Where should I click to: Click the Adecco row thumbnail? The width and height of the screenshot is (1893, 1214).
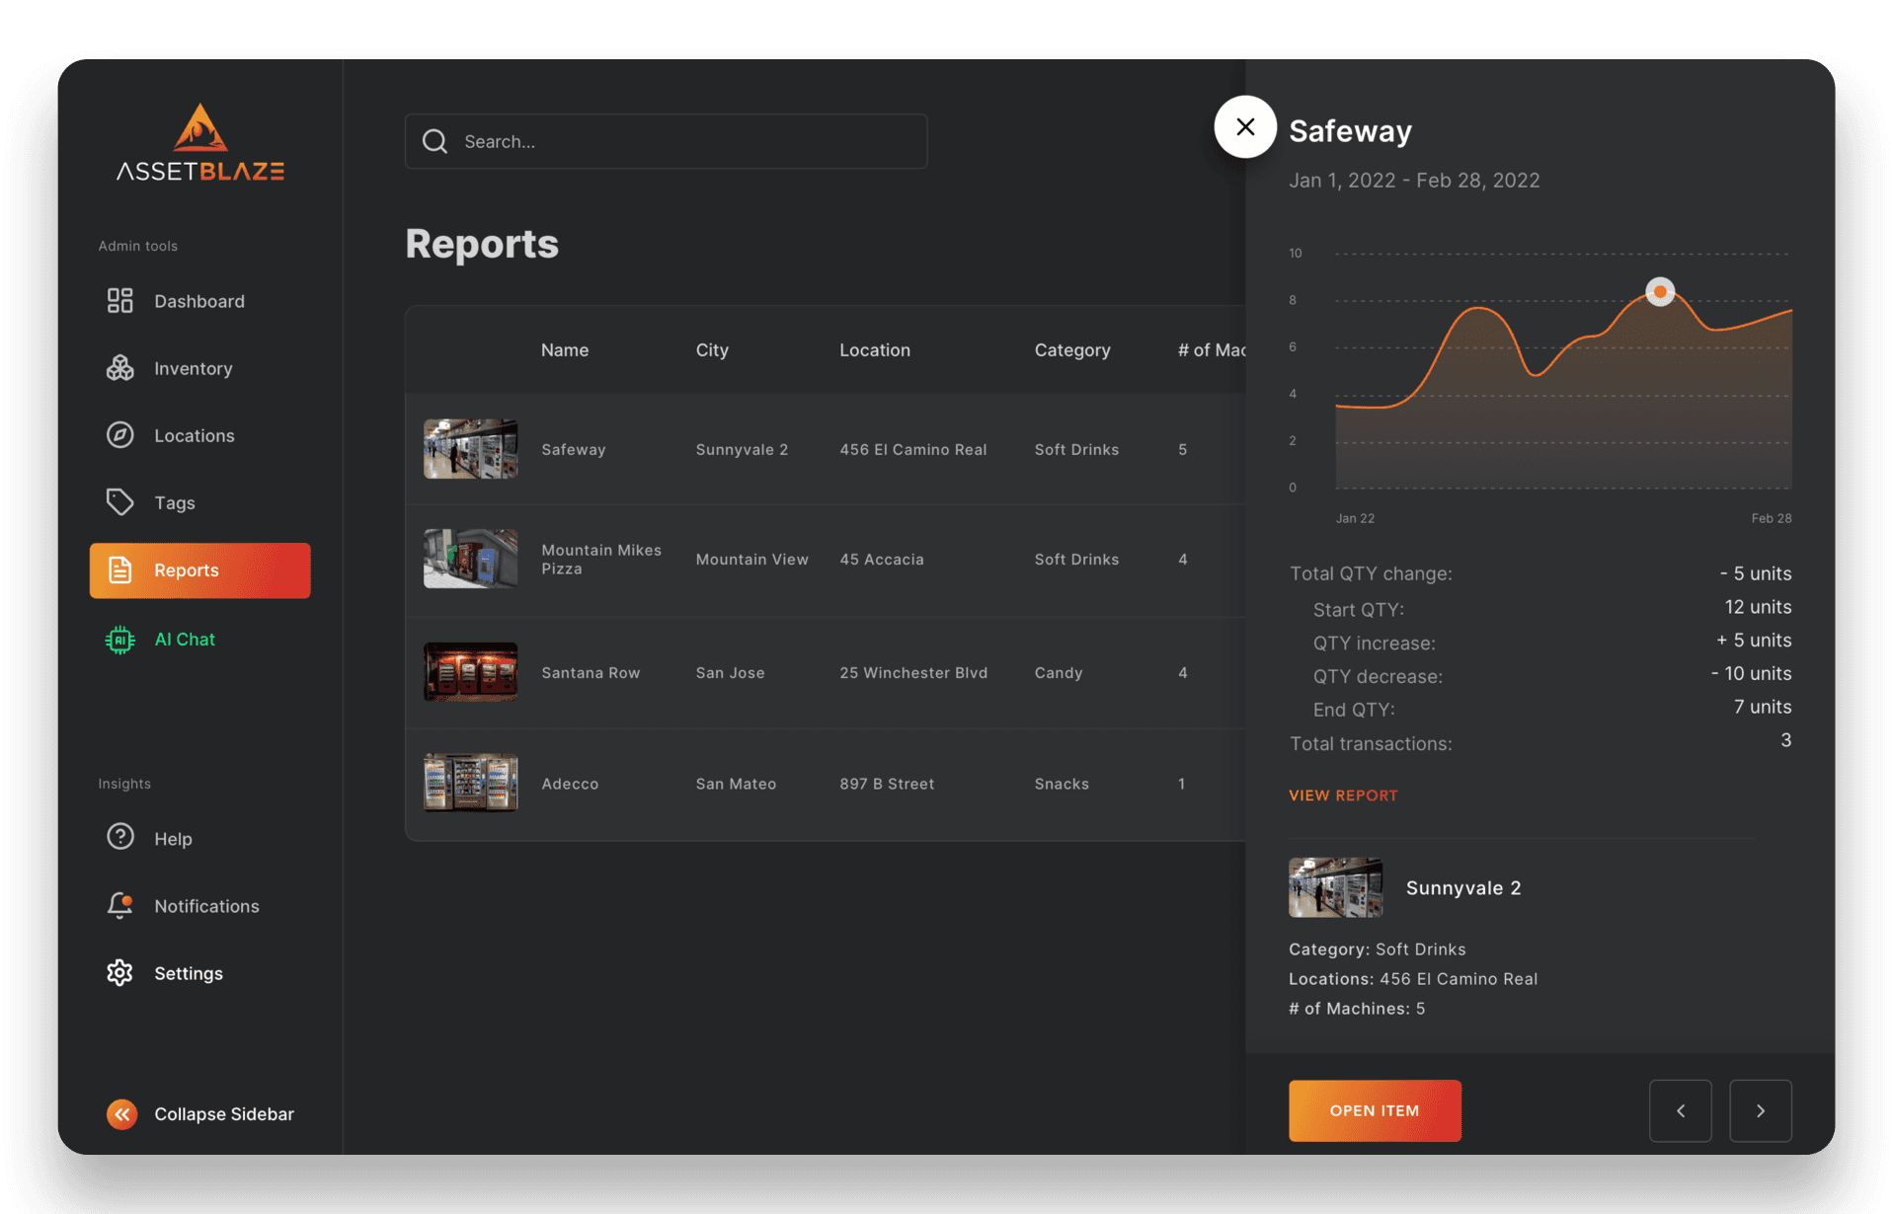click(470, 783)
